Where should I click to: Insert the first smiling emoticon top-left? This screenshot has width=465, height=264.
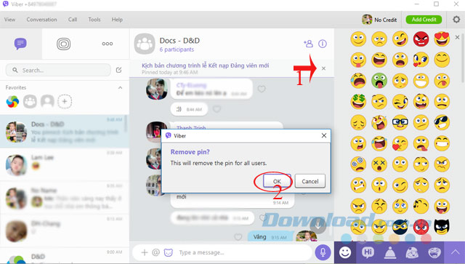(358, 39)
